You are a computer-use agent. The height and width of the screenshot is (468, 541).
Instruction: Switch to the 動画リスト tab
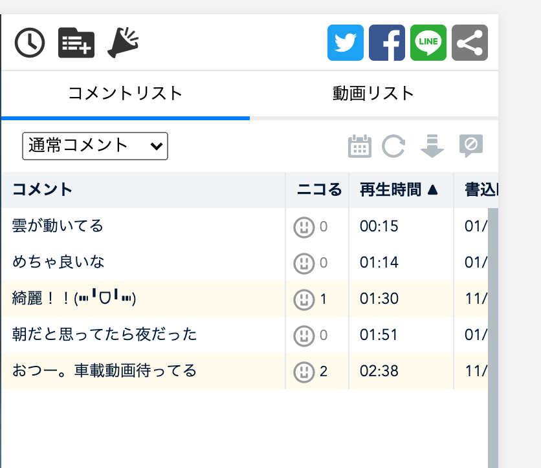click(x=373, y=94)
